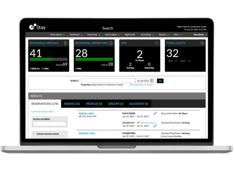The height and width of the screenshot is (175, 234).
Task: Click the Remaining Arrivals green progress bar
Action: [x=41, y=59]
